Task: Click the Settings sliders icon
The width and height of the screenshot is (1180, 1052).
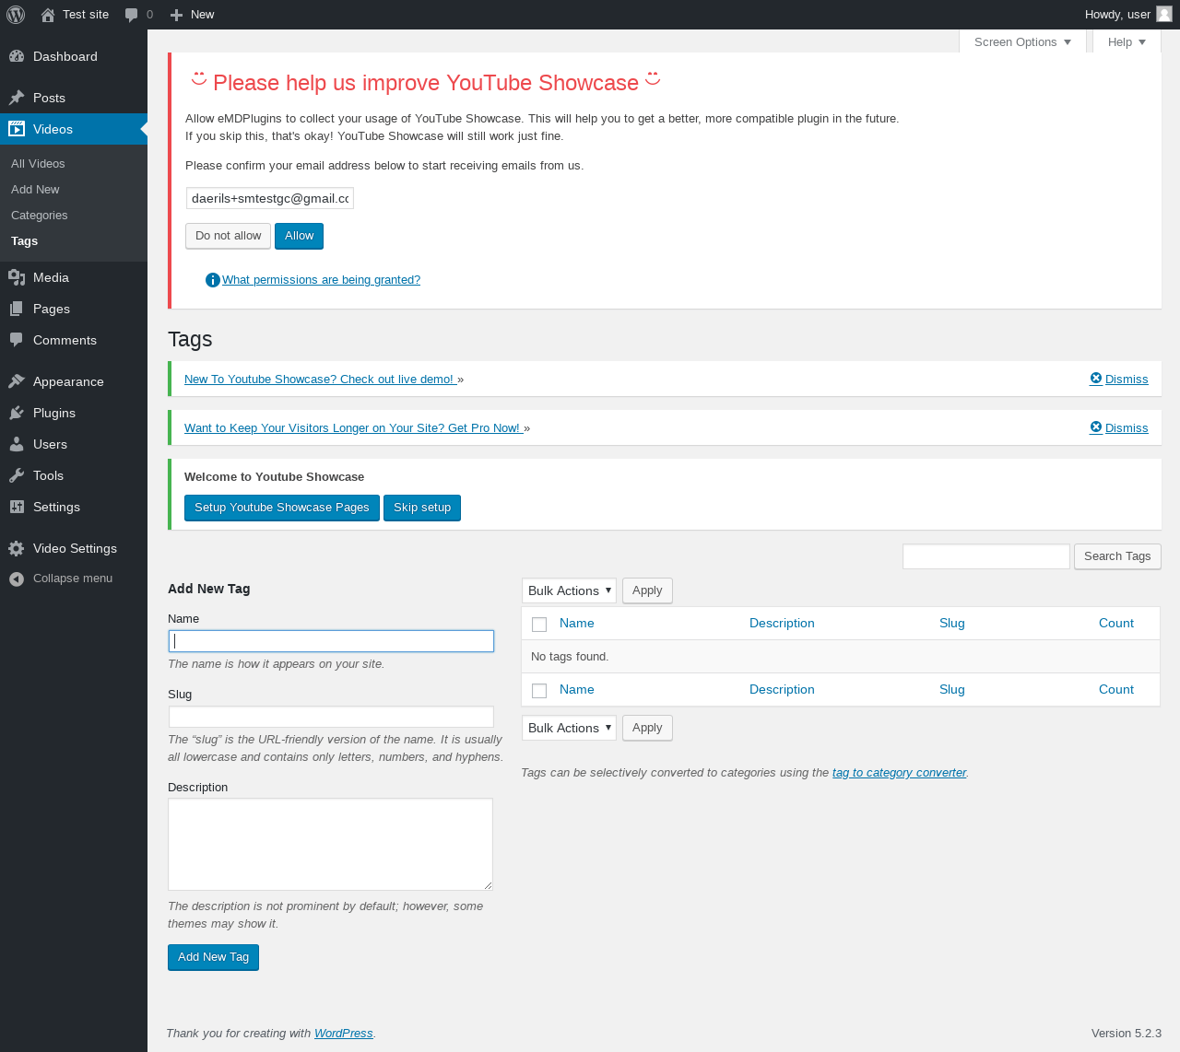Action: 17,507
